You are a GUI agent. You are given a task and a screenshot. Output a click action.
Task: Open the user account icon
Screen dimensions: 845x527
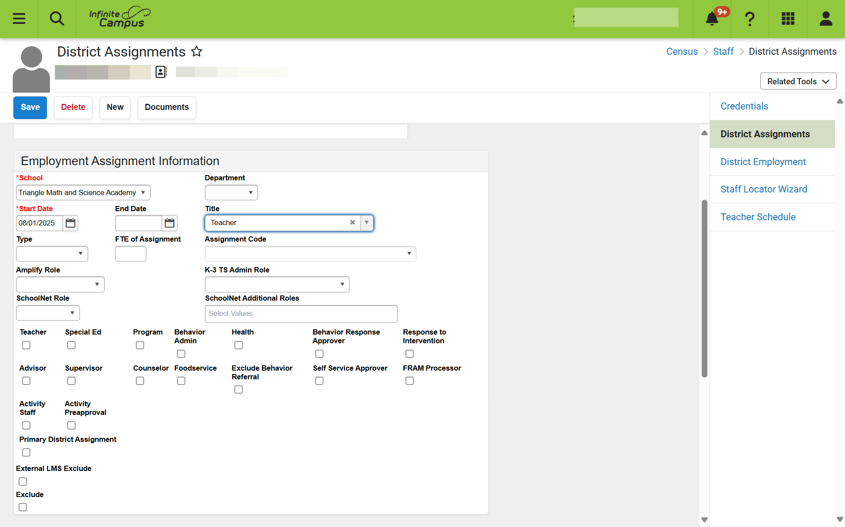(825, 19)
